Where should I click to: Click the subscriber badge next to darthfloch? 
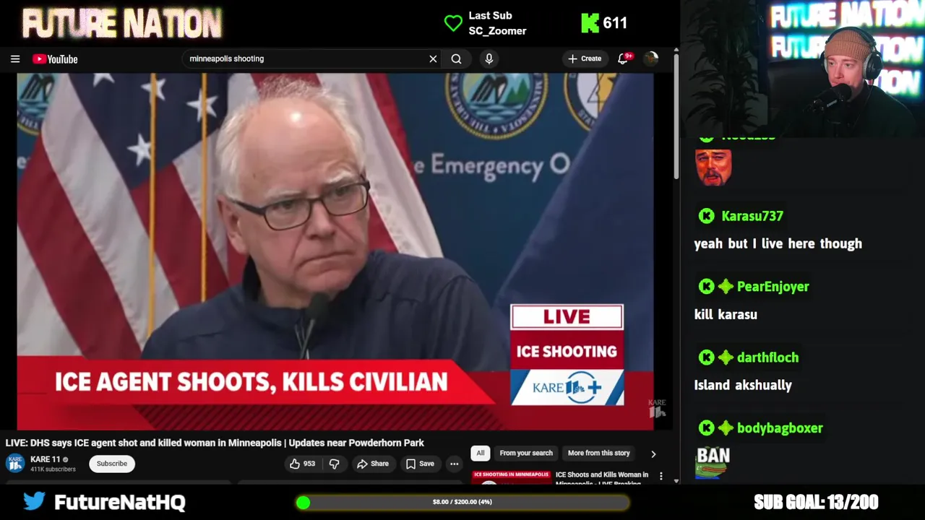726,357
